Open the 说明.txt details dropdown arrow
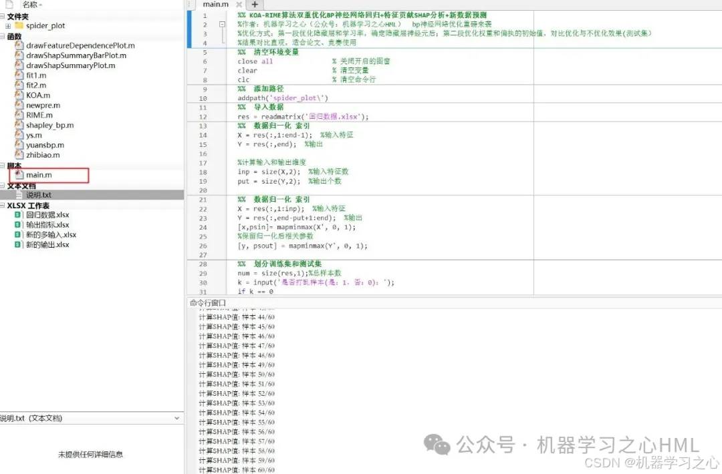This screenshot has height=474, width=722. 176,419
